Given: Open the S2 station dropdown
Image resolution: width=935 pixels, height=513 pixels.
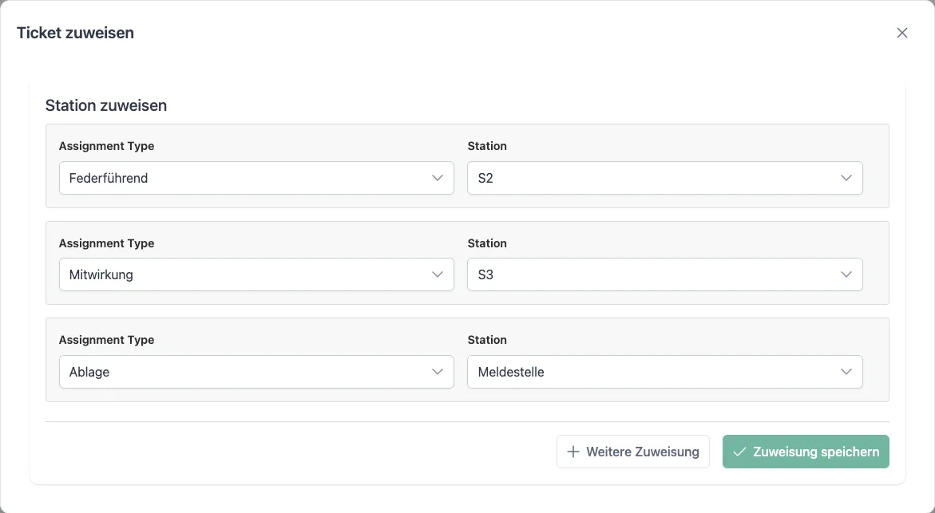Looking at the screenshot, I should 647,178.
